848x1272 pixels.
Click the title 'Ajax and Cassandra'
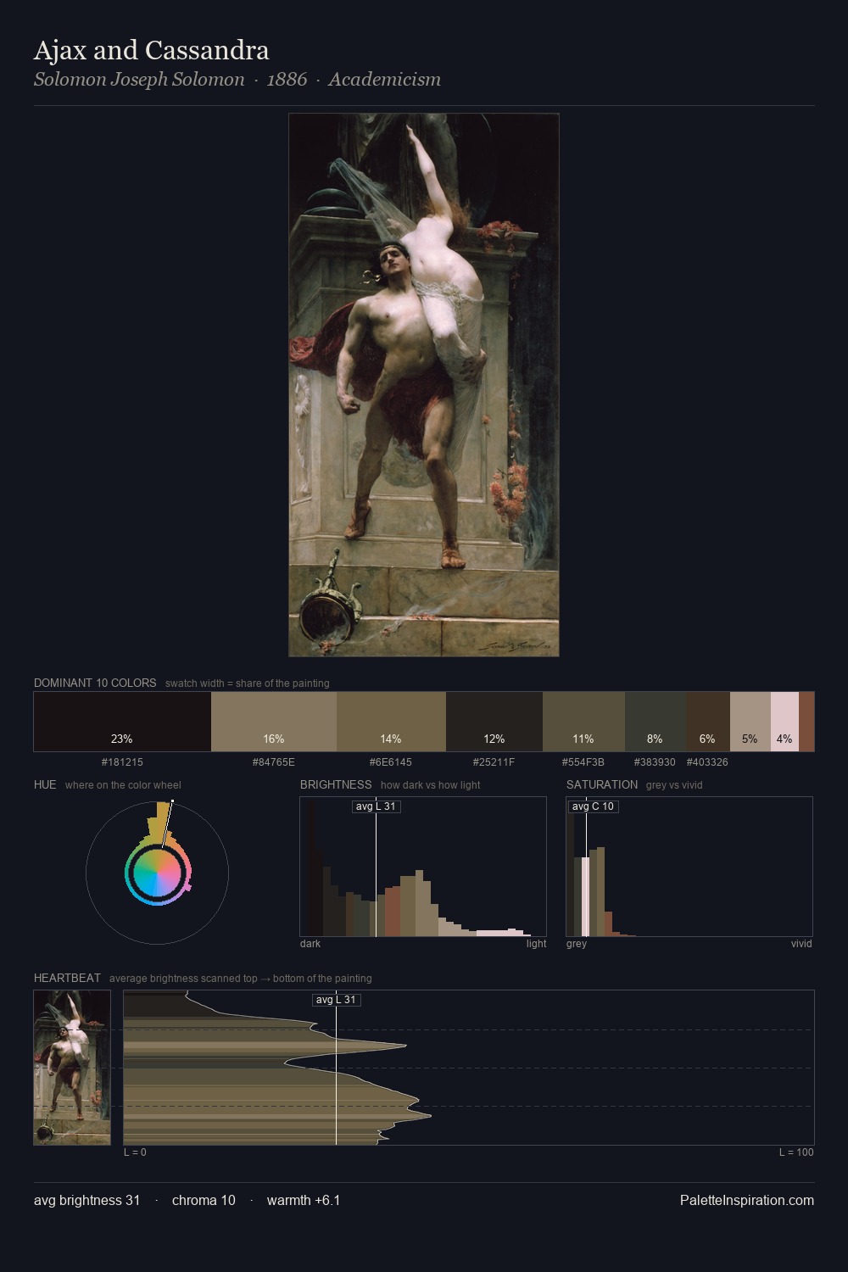click(151, 51)
